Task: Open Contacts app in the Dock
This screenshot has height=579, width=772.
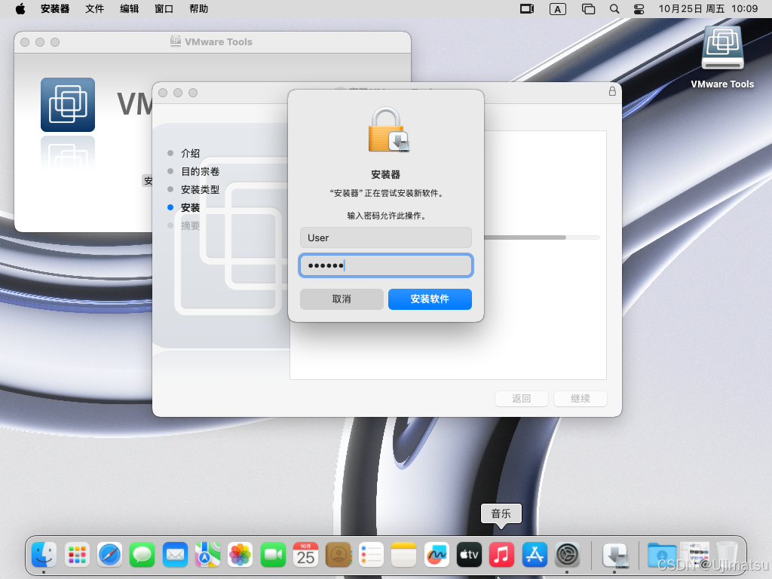Action: click(x=339, y=554)
